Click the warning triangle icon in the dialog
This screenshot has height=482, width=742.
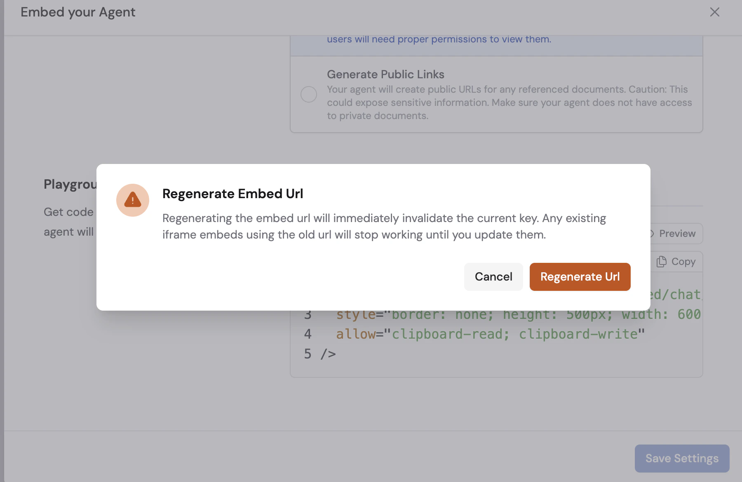tap(133, 200)
